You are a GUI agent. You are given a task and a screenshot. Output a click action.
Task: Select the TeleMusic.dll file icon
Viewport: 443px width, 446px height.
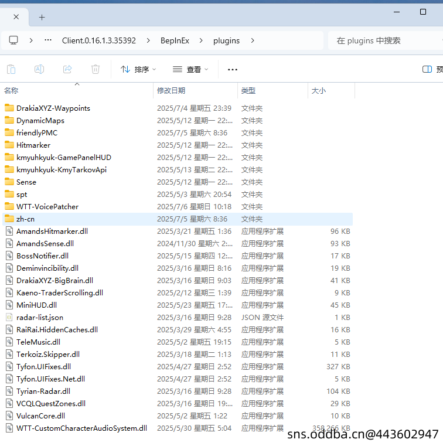click(x=9, y=342)
